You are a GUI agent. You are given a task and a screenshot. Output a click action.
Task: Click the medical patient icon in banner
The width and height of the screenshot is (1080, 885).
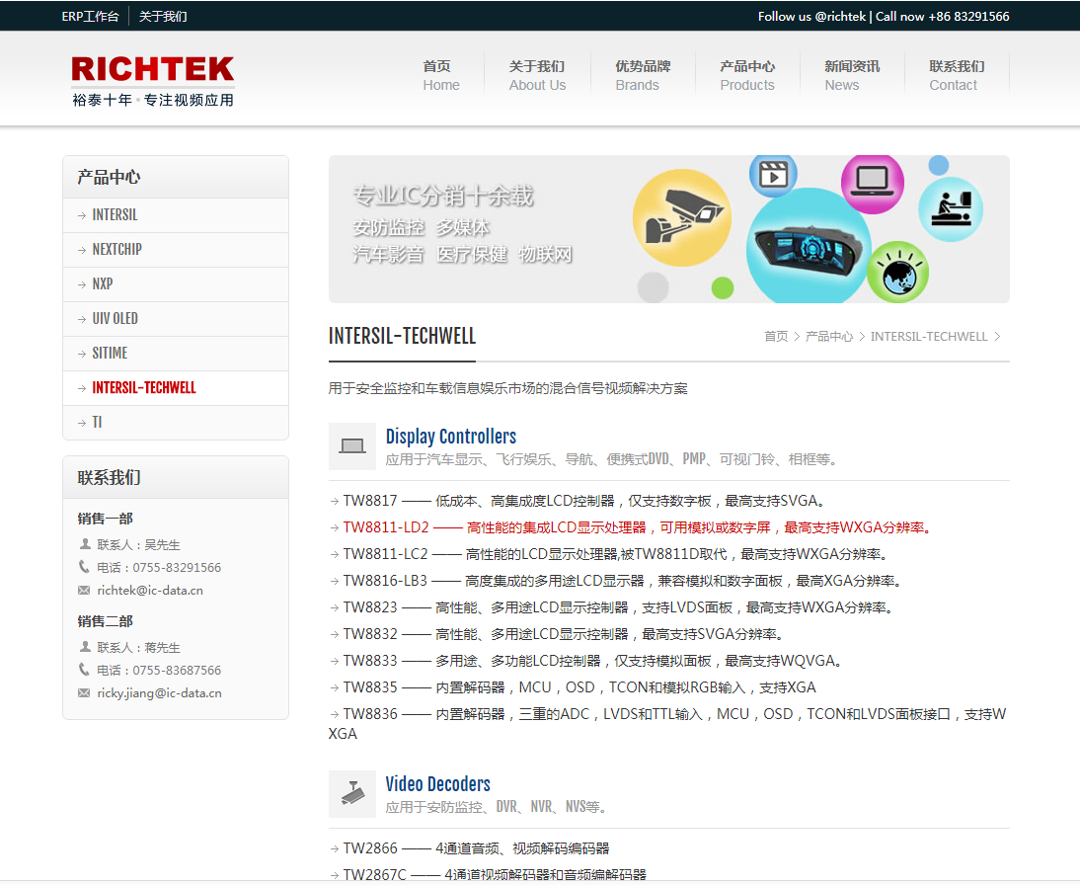[x=951, y=208]
